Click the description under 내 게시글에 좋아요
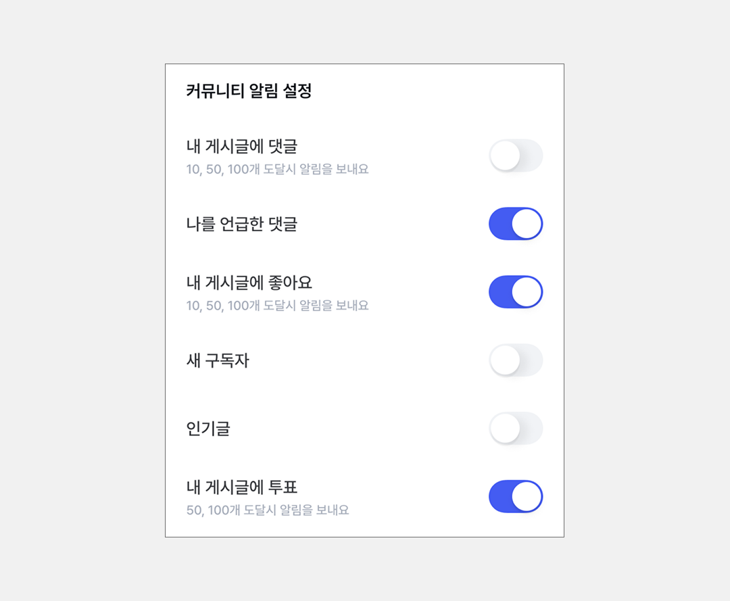The height and width of the screenshot is (601, 730). pos(277,306)
